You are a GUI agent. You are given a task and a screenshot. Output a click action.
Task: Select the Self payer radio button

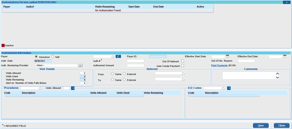(52, 57)
